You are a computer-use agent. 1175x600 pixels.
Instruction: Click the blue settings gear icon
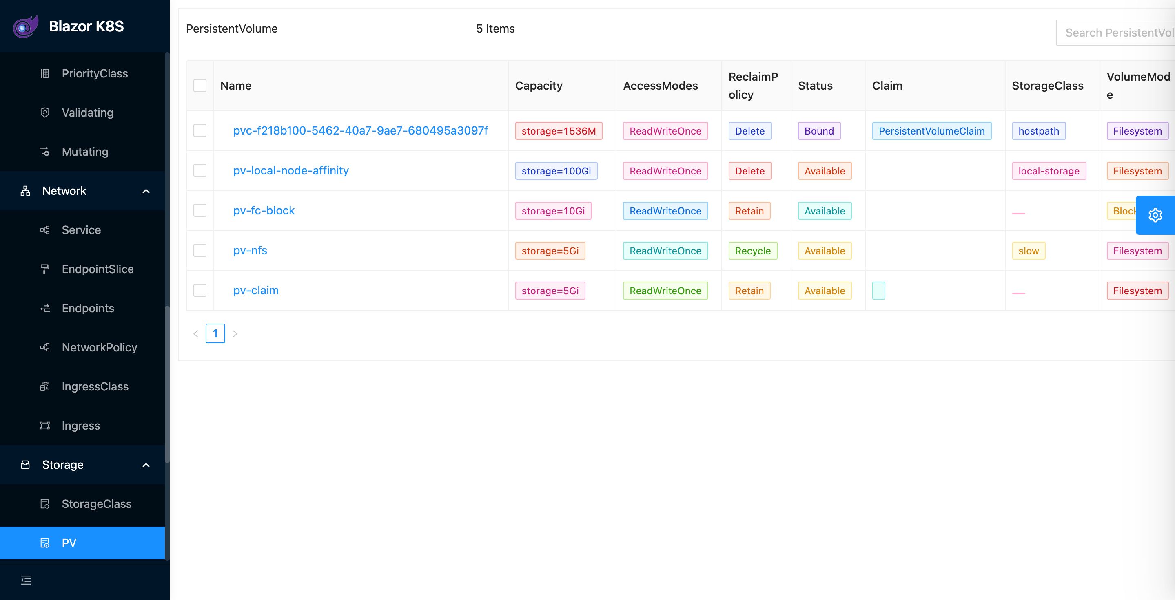(x=1155, y=215)
